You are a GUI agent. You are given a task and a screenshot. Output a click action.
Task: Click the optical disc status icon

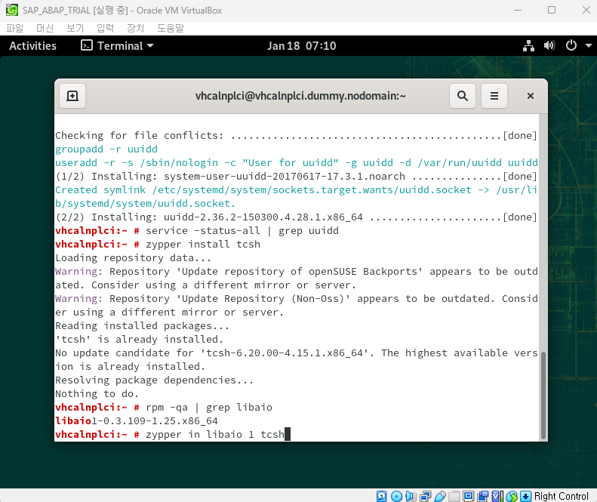pos(396,496)
